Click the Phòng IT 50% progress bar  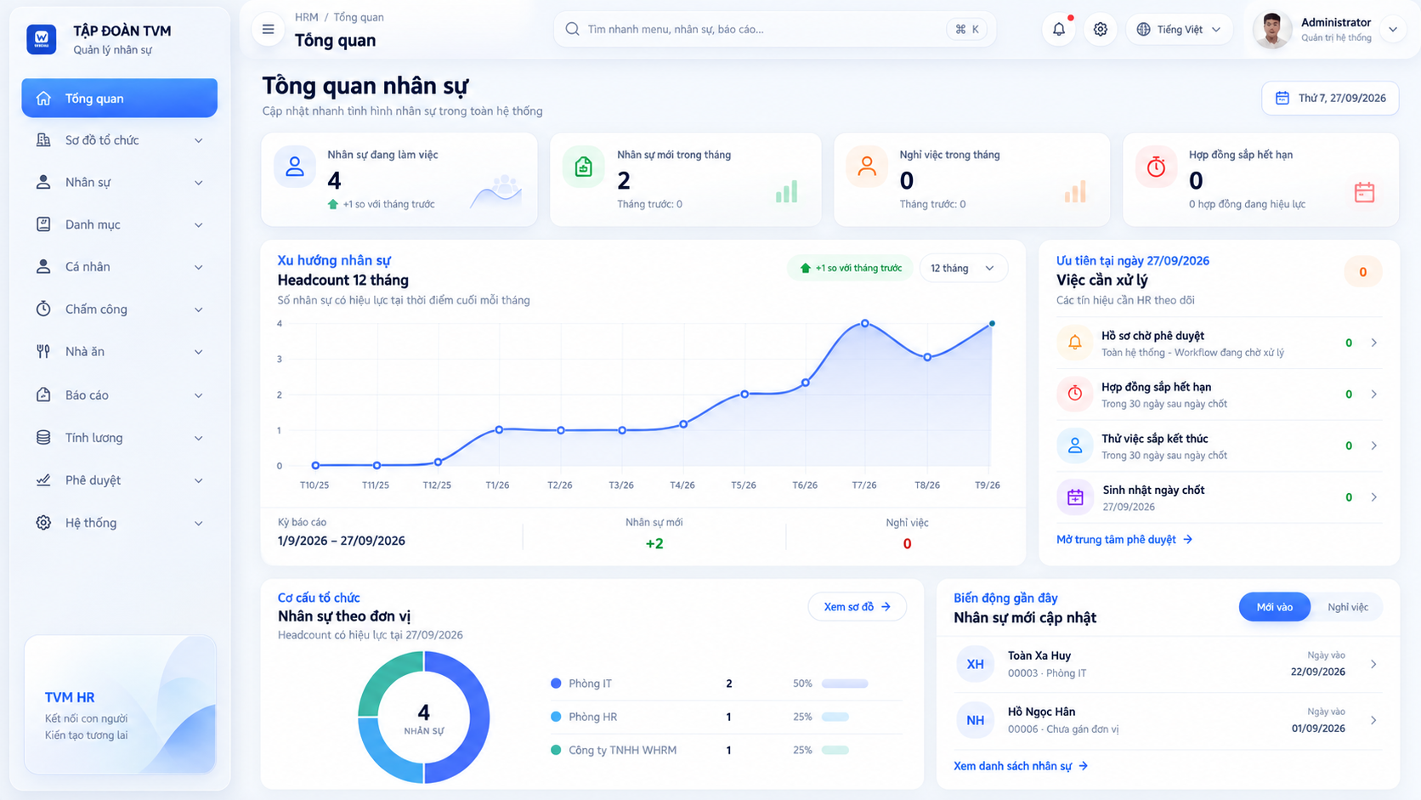click(x=845, y=684)
